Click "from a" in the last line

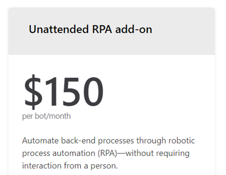(x=76, y=166)
